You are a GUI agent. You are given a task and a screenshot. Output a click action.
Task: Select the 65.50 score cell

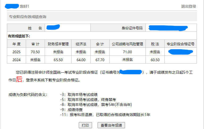(58, 60)
